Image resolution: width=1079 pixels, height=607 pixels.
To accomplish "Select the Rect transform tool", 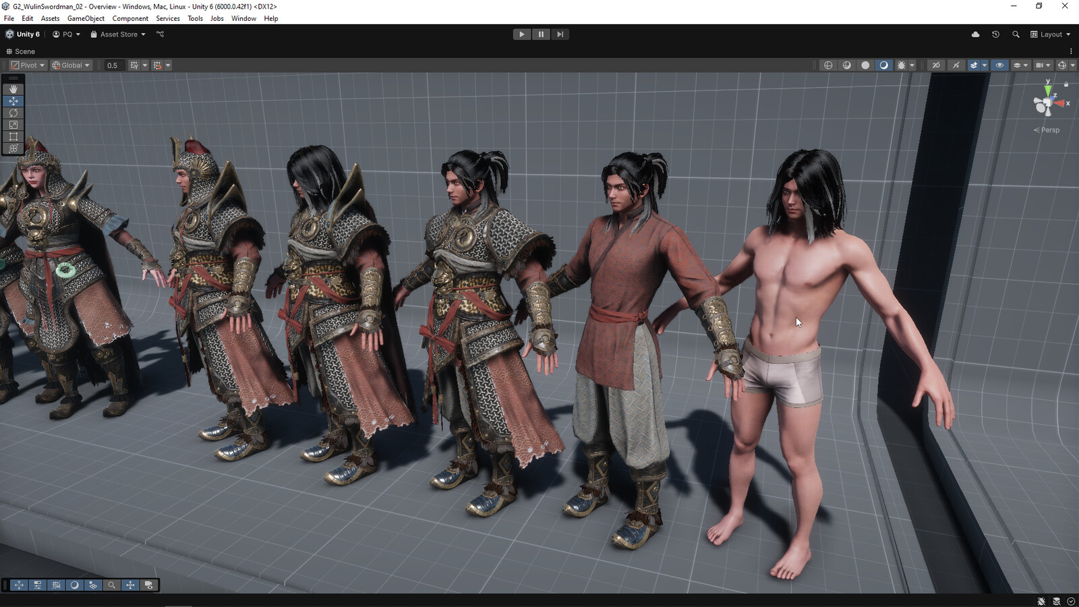I will click(x=13, y=136).
